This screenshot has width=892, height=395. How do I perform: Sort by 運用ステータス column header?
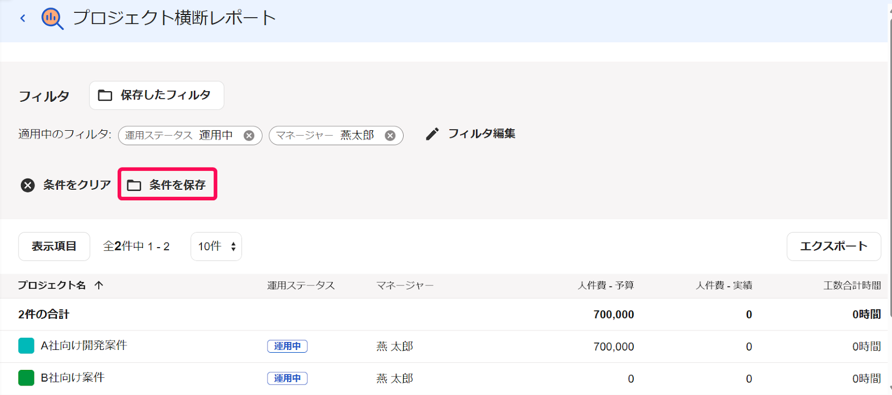click(x=301, y=285)
